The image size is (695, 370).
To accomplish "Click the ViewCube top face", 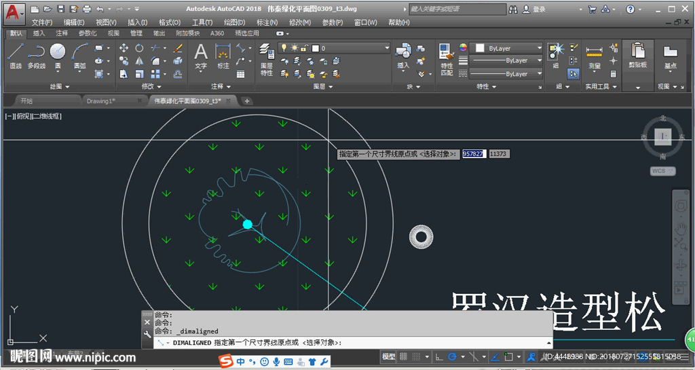I will [x=662, y=137].
